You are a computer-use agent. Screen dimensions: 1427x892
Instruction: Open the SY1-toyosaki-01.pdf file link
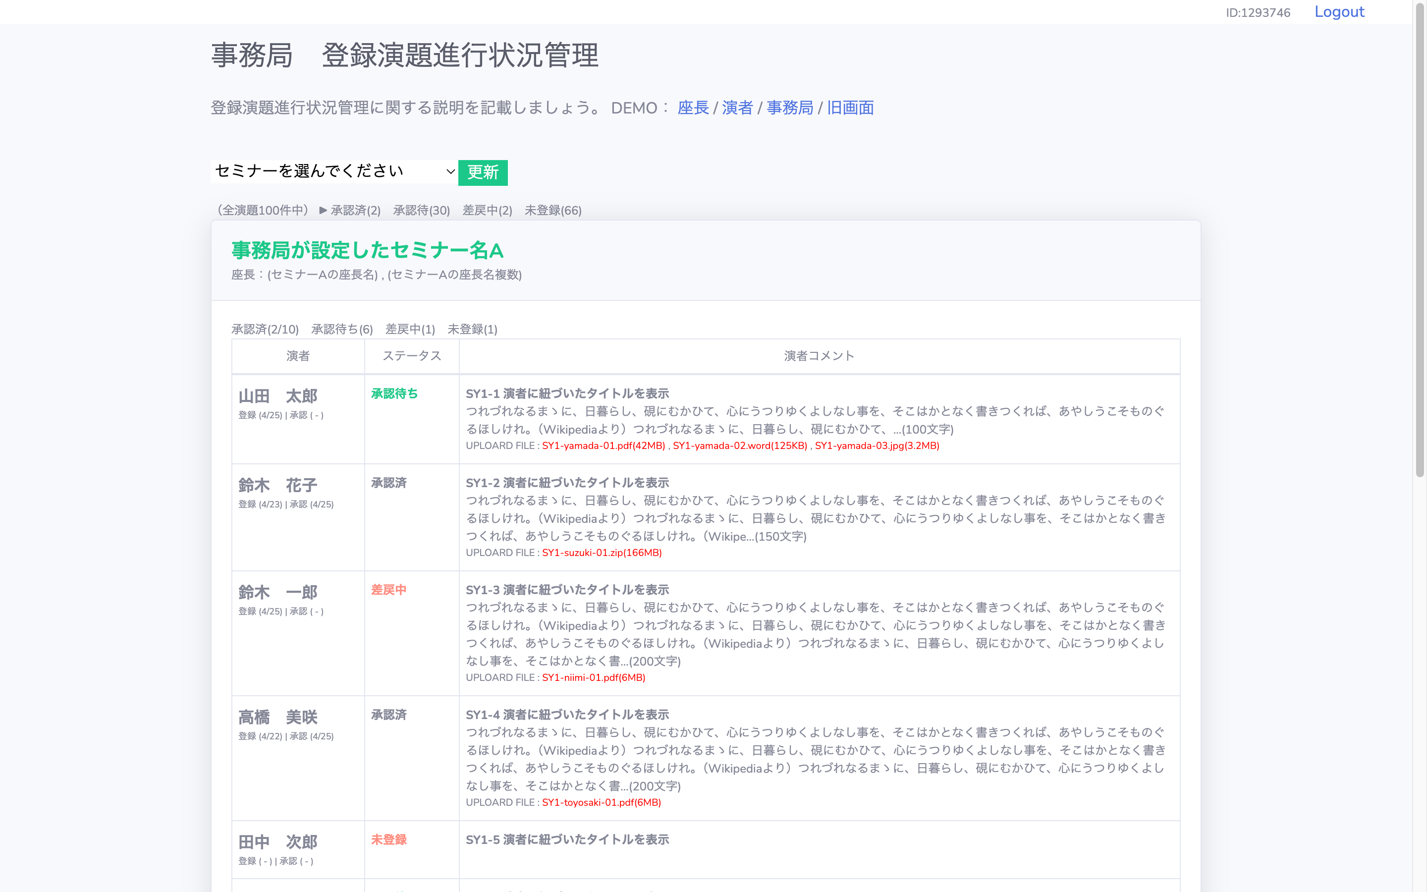point(600,802)
